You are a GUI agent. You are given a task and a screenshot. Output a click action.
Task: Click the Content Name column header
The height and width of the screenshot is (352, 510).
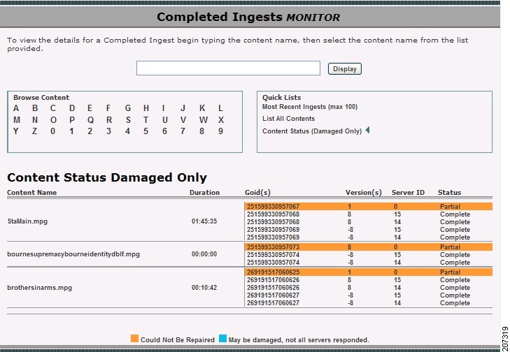coord(32,192)
